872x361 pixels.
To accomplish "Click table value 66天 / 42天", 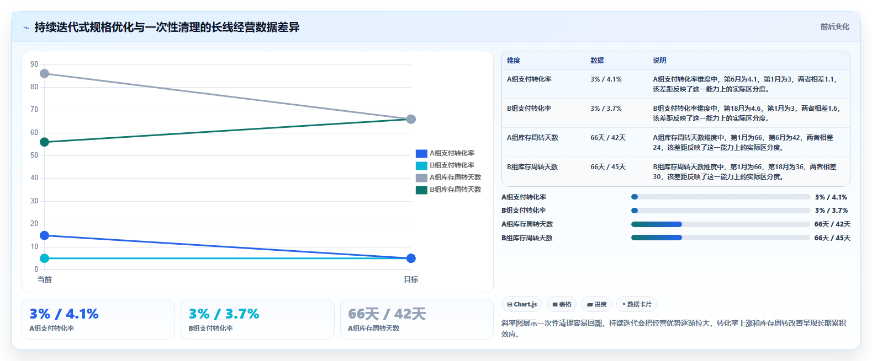I will tap(608, 138).
